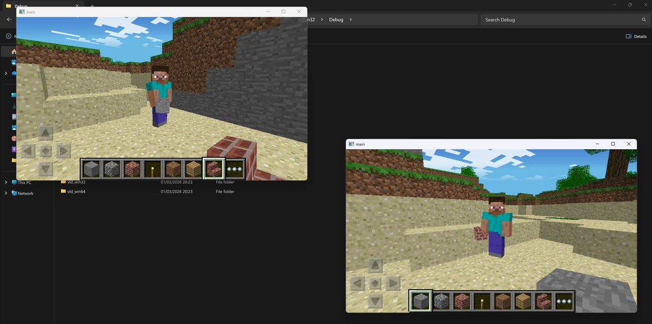The height and width of the screenshot is (324, 652).
Task: Click the player character holding a stone block
Action: click(160, 96)
